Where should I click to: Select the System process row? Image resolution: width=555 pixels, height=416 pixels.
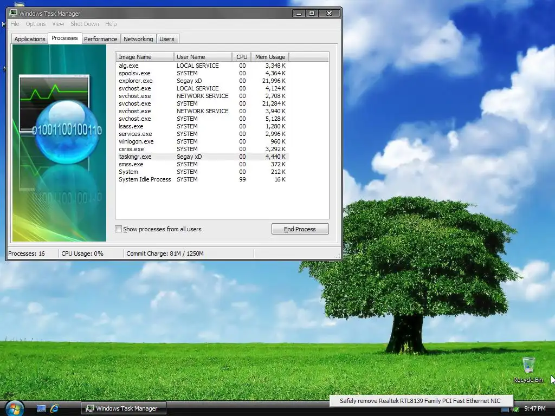point(203,172)
